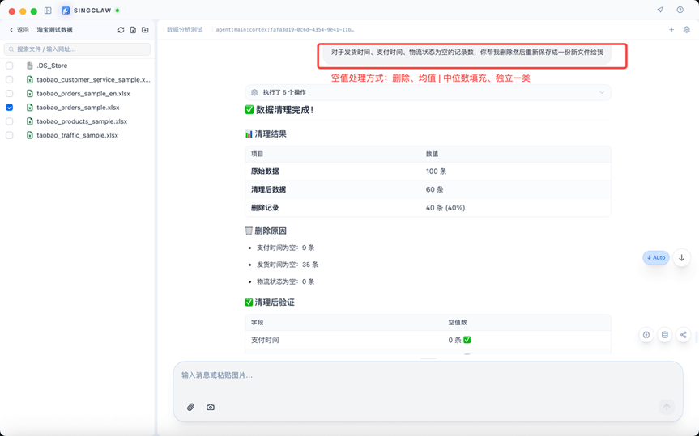Click the refresh icon in file panel
The image size is (699, 436).
coord(121,30)
